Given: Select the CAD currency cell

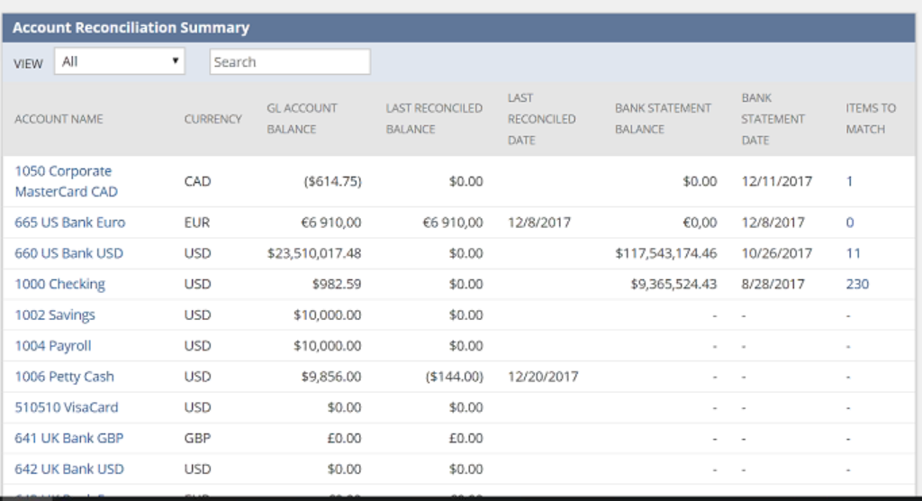Looking at the screenshot, I should point(197,181).
